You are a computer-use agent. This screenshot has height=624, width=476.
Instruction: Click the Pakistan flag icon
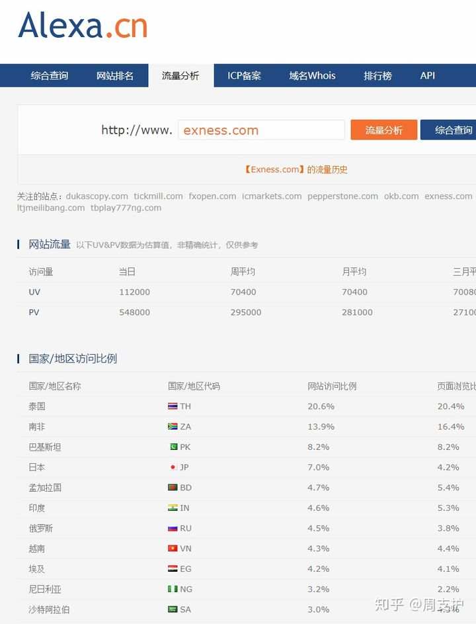pos(174,447)
